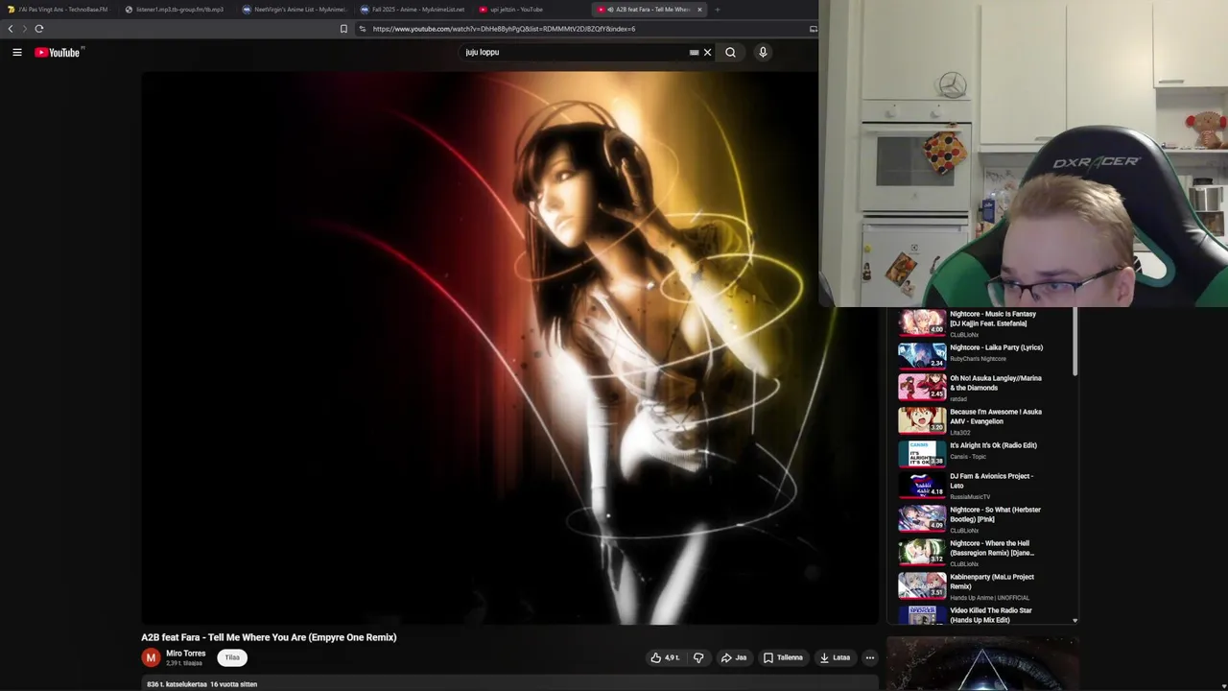Viewport: 1228px width, 691px height.
Task: Click the bookmark icon left of the address bar
Action: [343, 29]
